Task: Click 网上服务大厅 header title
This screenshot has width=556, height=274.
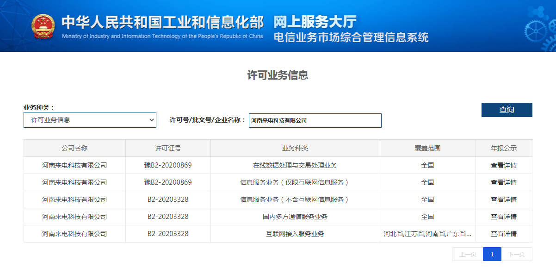Action: [315, 21]
